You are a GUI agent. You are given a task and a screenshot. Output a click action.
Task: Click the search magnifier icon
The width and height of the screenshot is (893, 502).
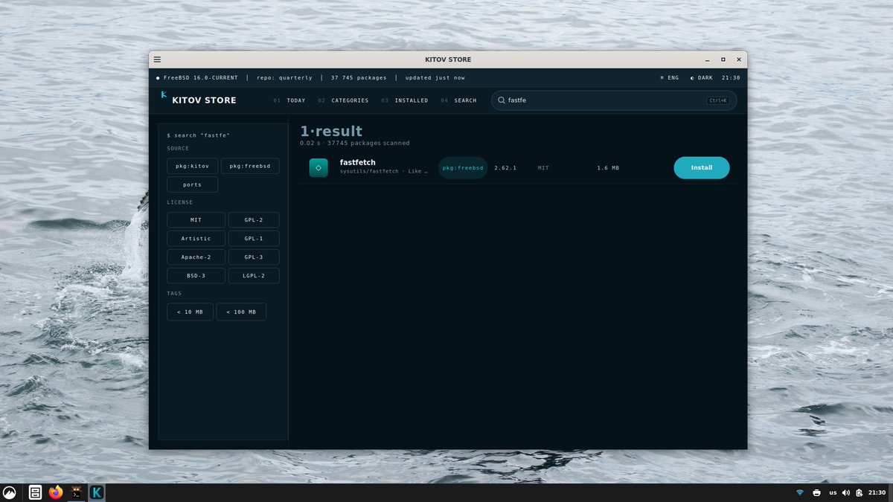pyautogui.click(x=502, y=100)
